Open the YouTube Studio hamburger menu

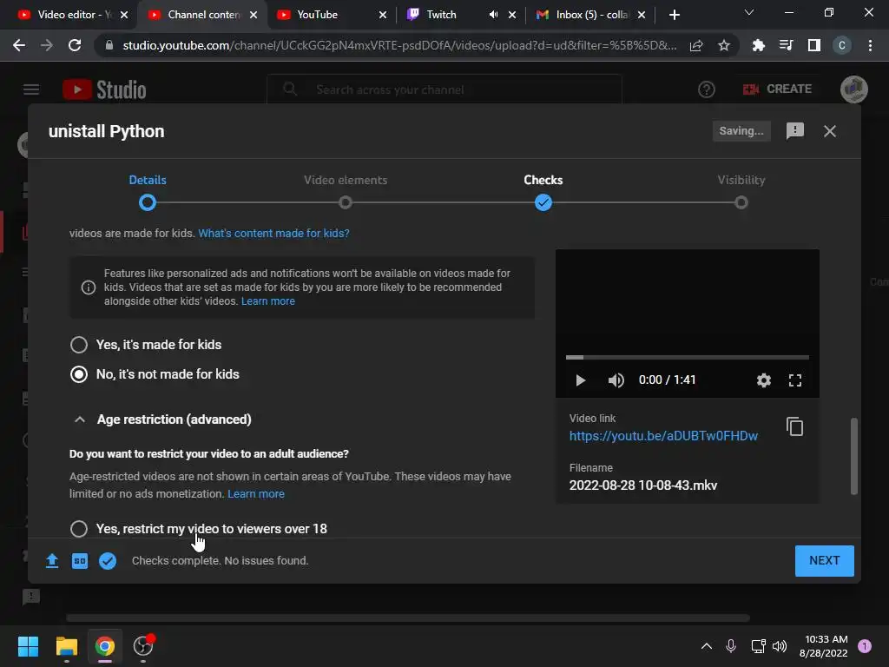pyautogui.click(x=31, y=89)
